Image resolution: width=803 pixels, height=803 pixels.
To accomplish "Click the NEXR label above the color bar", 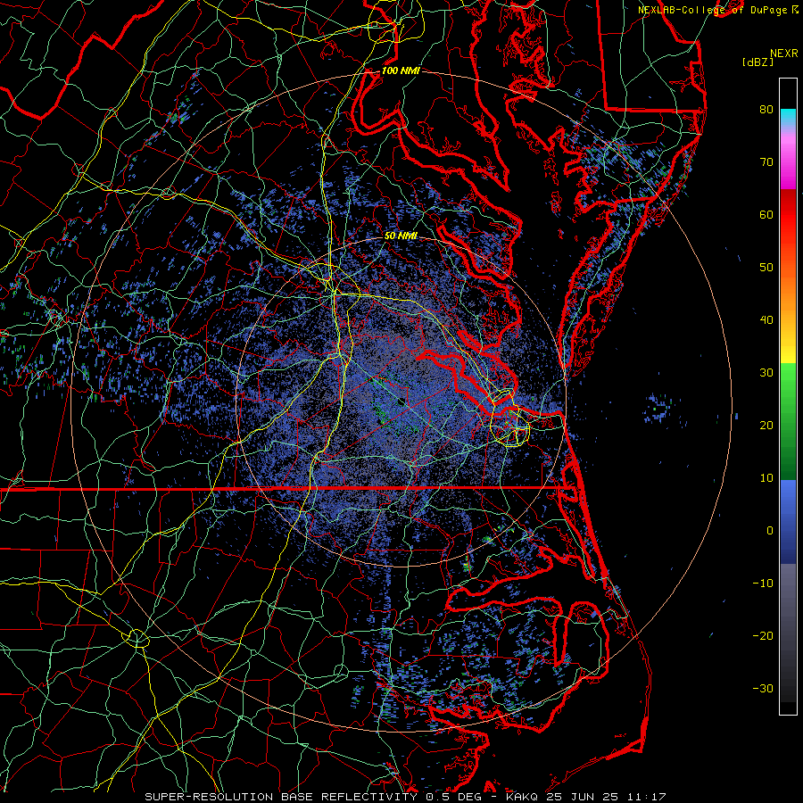I will pos(783,54).
